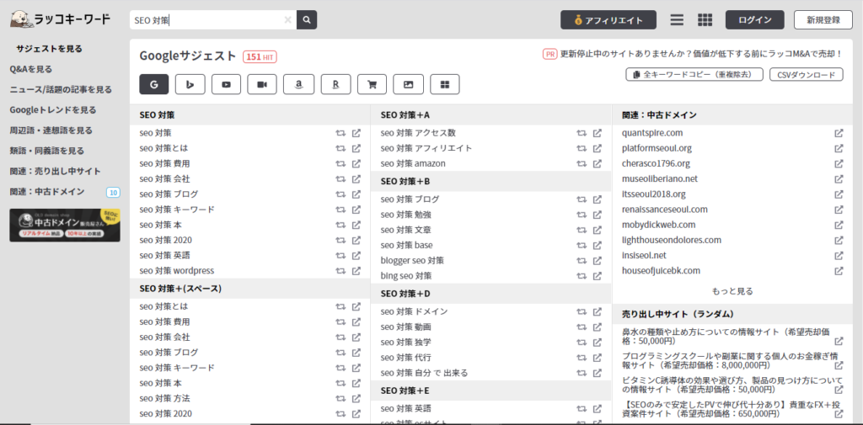Click the keyword 'seo 対策 方法'
Screen dimensions: 863x425
pyautogui.click(x=164, y=398)
